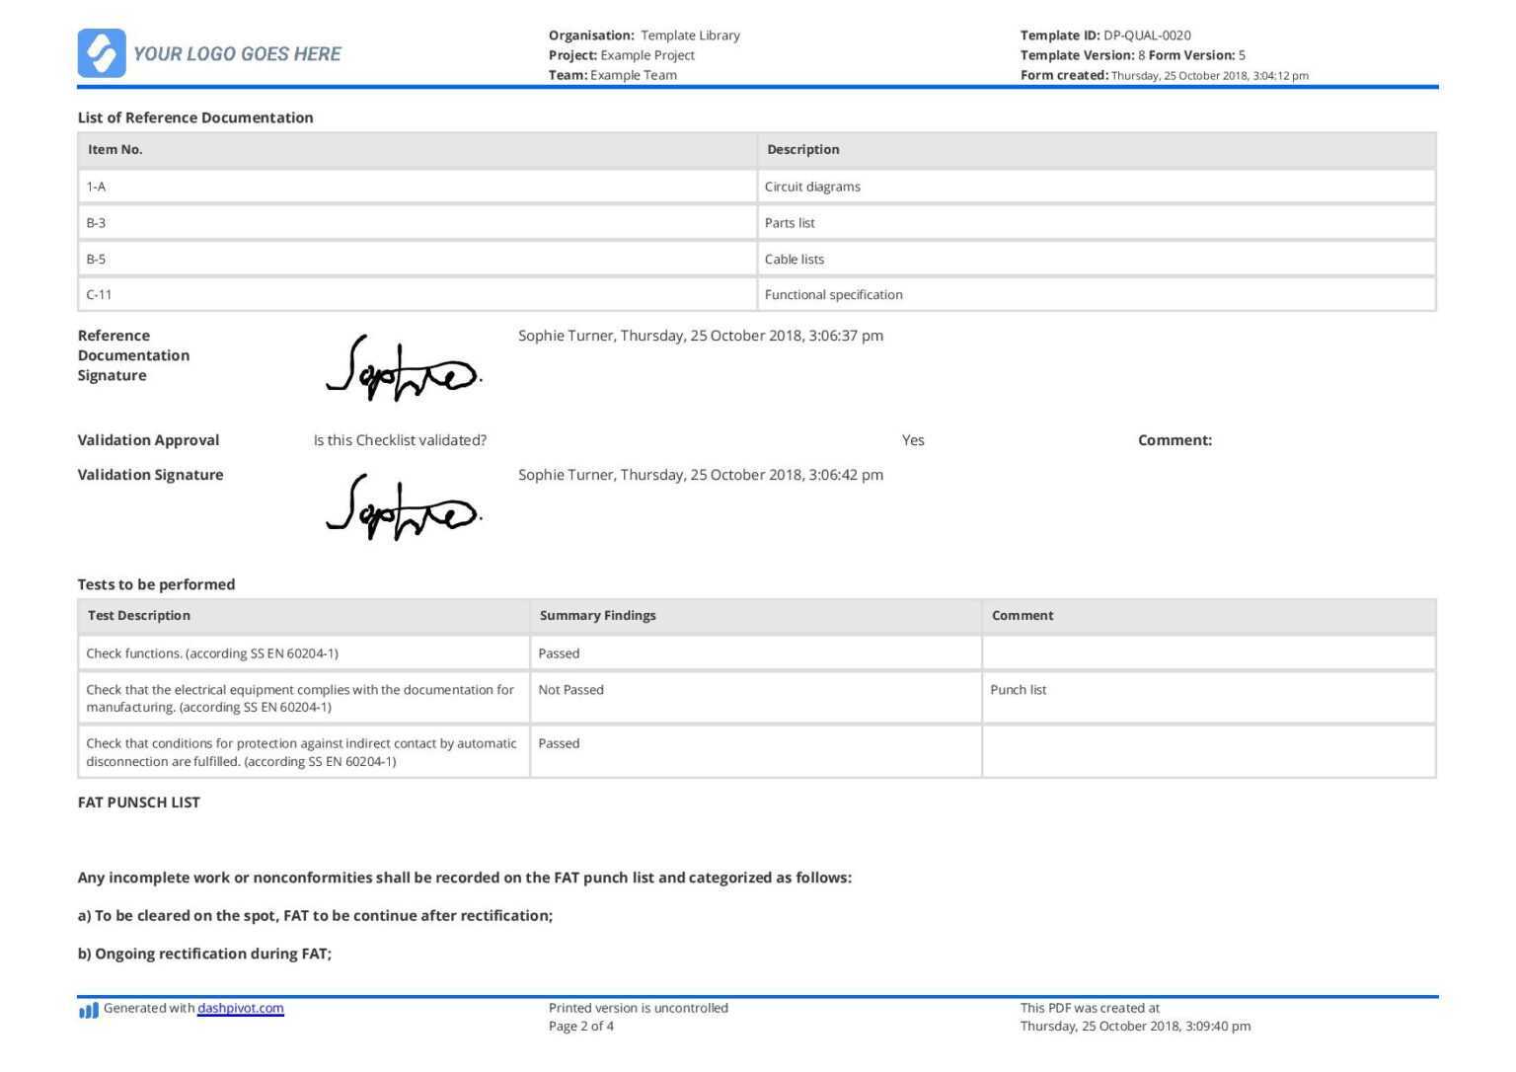Toggle the 'Passed' finding for Check functions
Viewport: 1516px width, 1072px height.
tap(559, 652)
